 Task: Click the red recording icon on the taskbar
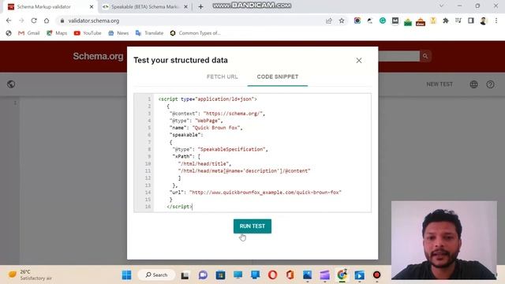pyautogui.click(x=377, y=275)
